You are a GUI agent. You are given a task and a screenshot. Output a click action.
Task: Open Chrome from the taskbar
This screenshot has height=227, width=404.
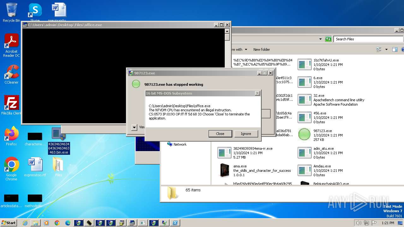click(x=57, y=223)
